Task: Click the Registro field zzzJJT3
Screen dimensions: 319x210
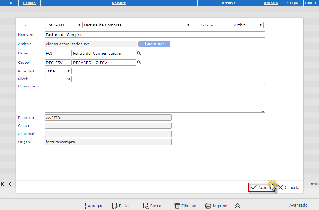Action: tap(108, 118)
